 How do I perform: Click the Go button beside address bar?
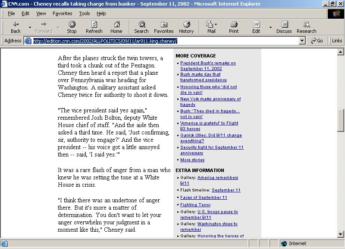click(317, 41)
